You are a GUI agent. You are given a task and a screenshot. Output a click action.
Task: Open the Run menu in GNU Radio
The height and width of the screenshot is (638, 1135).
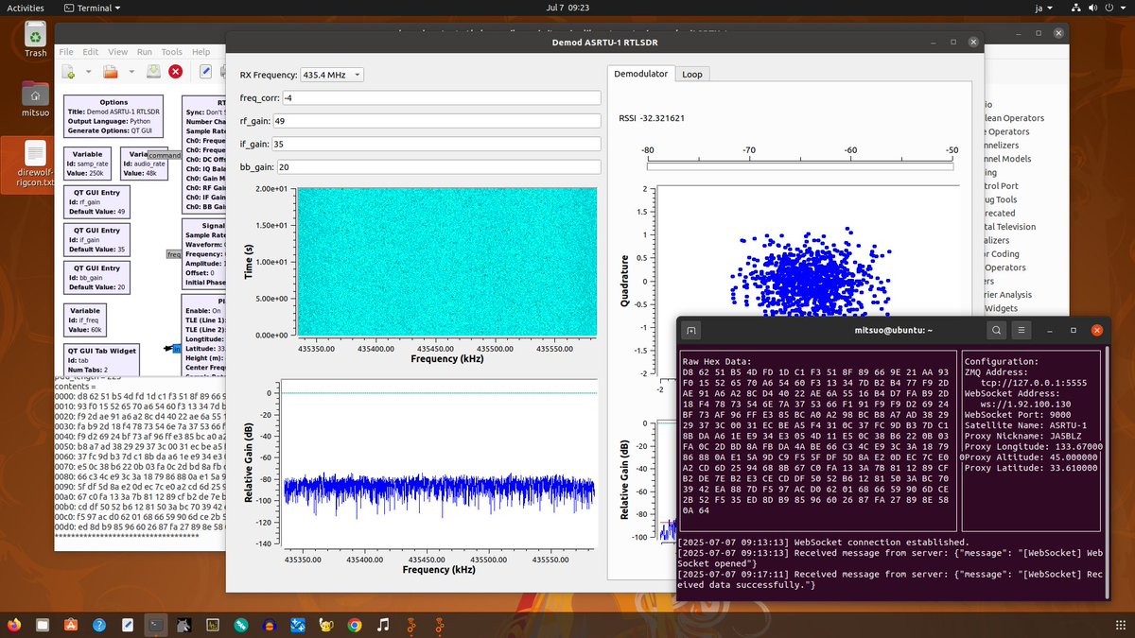click(x=145, y=52)
